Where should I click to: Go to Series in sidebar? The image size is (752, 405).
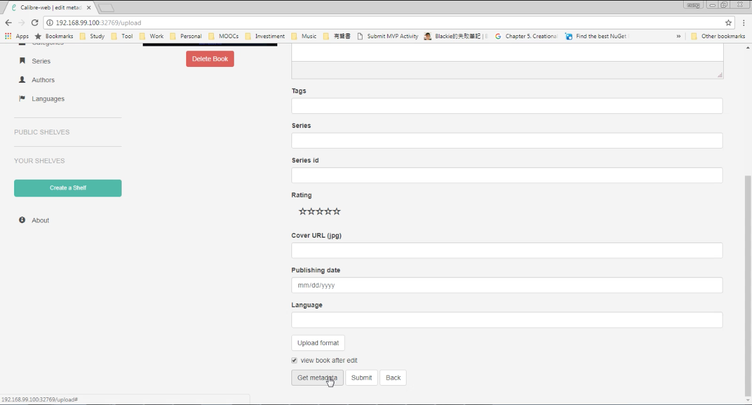41,61
